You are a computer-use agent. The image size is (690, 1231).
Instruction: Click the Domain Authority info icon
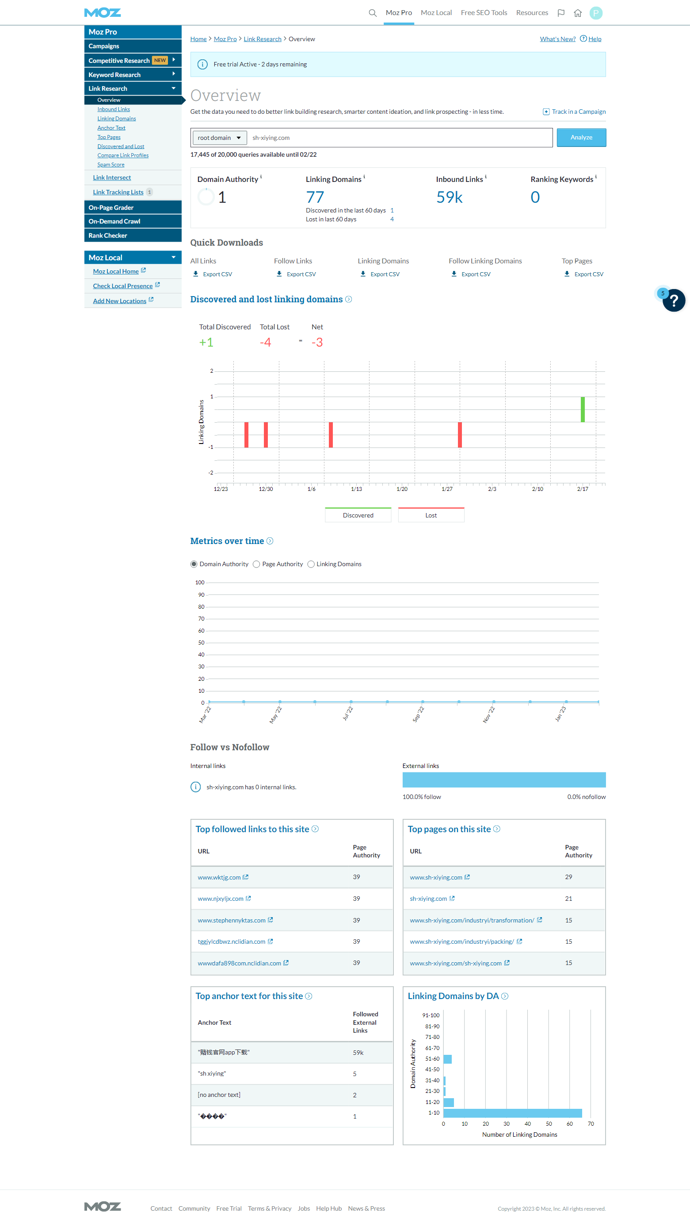(x=261, y=177)
